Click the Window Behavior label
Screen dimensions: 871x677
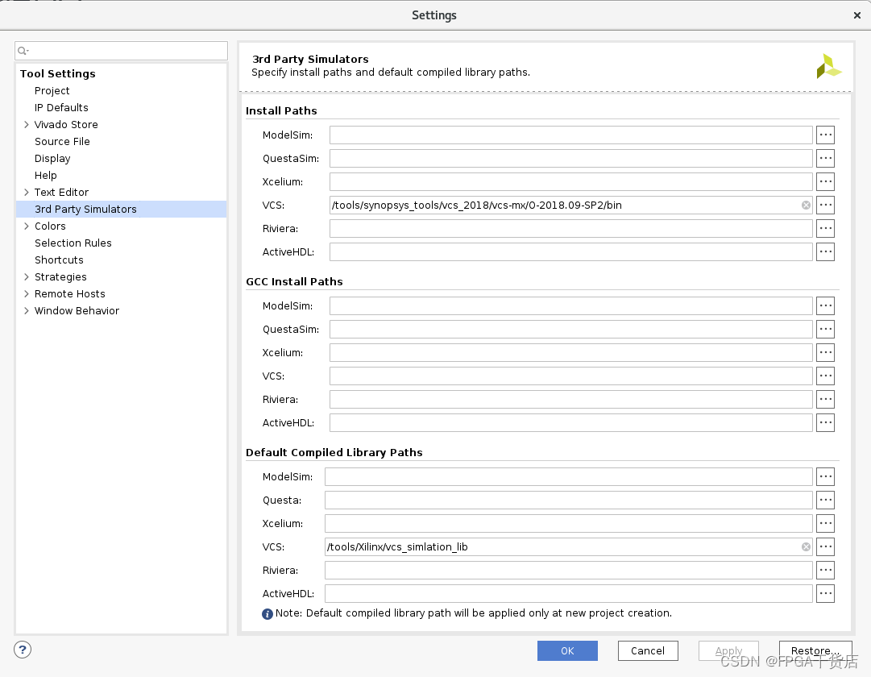[77, 311]
